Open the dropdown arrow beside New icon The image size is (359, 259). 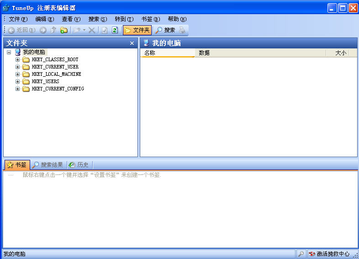84,30
